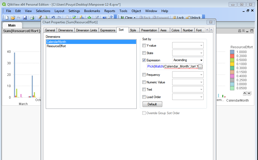Toggle Override Group Sort Order checkbox
The height and width of the screenshot is (160, 258).
[144, 113]
